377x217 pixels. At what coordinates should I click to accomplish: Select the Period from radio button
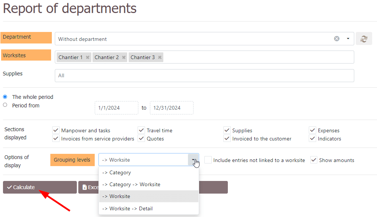click(x=5, y=105)
